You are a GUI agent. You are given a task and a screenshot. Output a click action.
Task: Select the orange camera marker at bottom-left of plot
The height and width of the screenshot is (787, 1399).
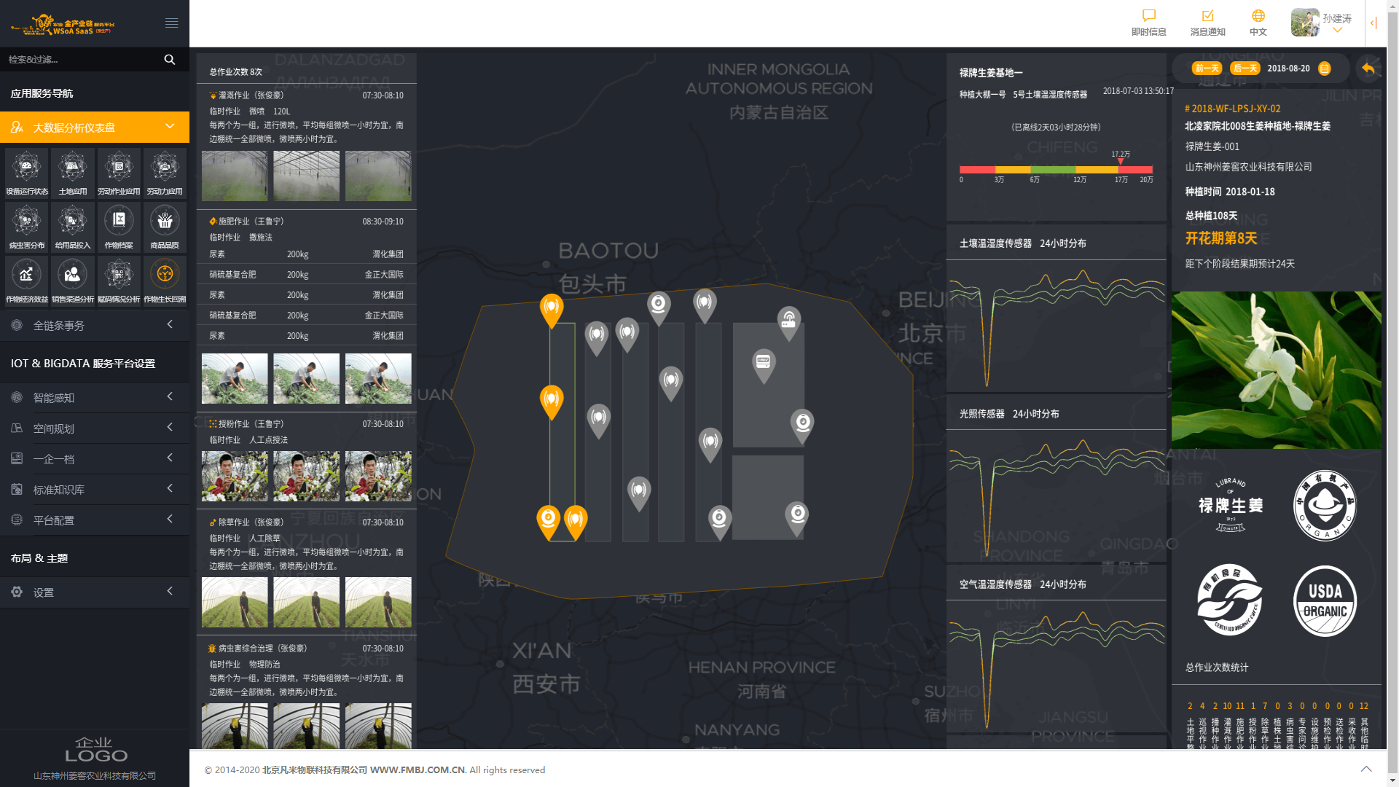point(548,522)
